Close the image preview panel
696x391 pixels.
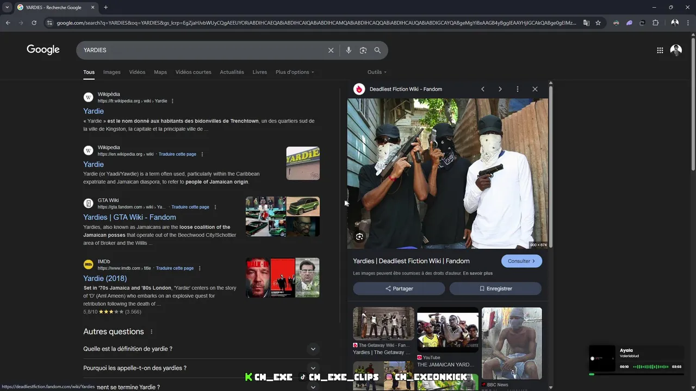pyautogui.click(x=535, y=89)
